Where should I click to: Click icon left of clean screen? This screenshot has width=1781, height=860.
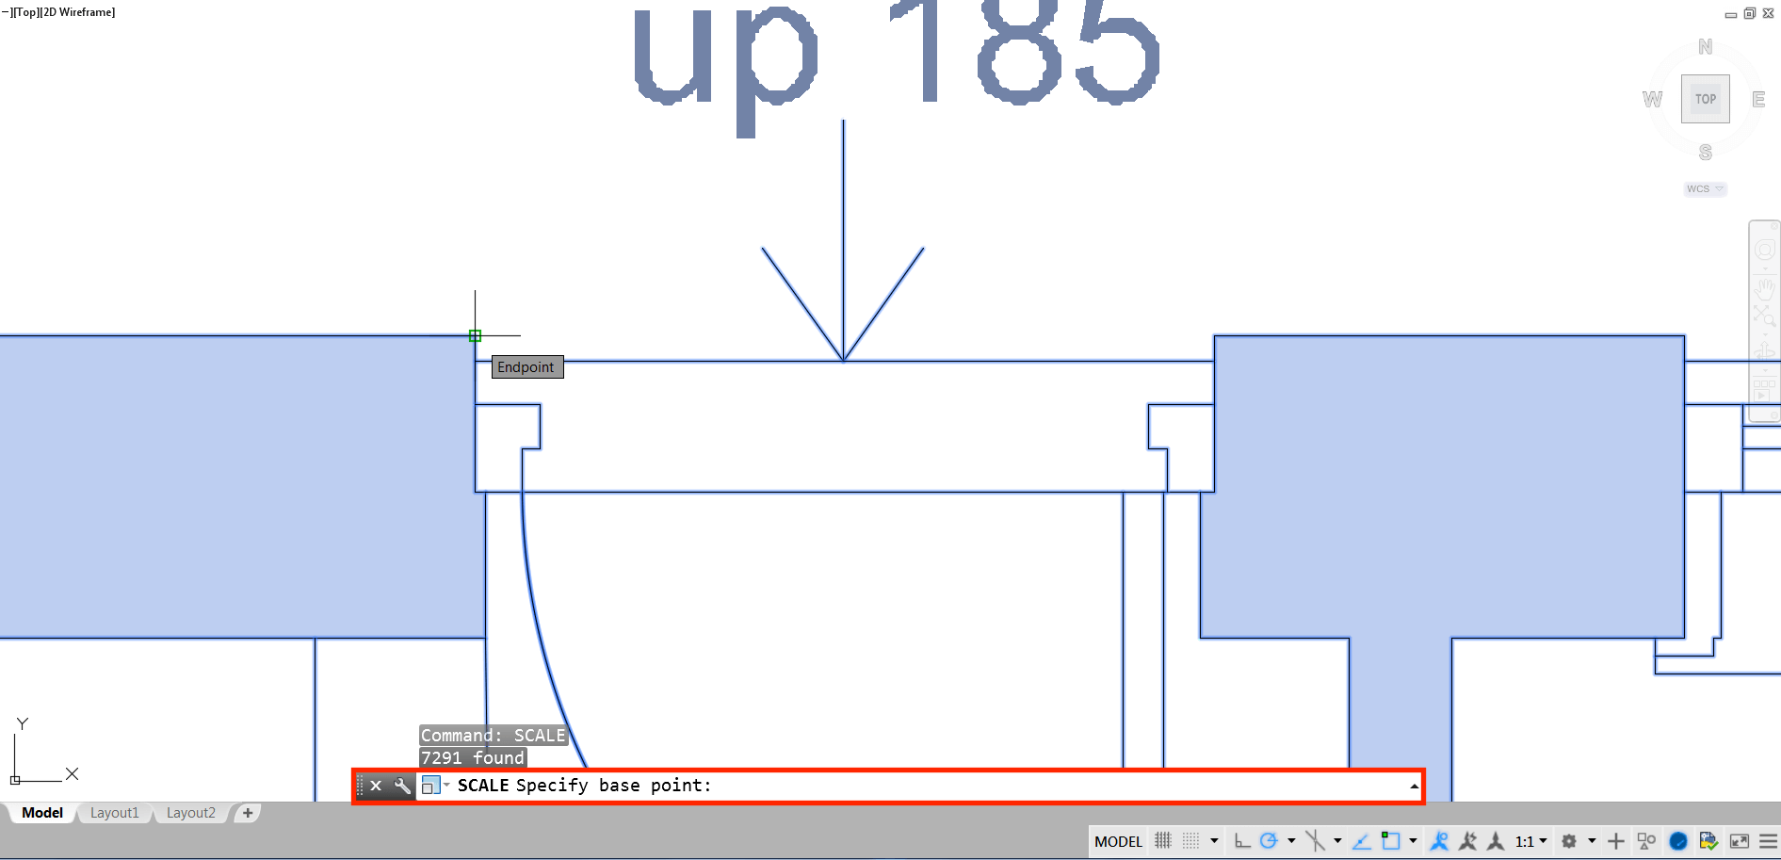click(1709, 841)
